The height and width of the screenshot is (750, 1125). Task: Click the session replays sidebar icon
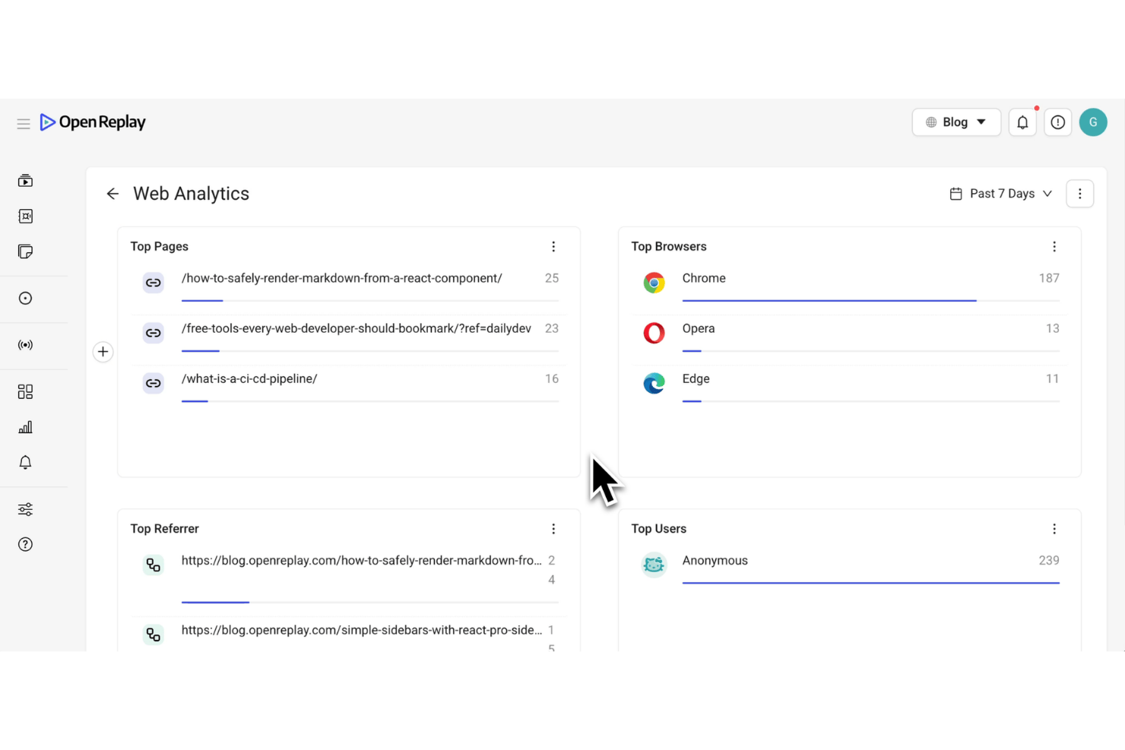(x=25, y=181)
